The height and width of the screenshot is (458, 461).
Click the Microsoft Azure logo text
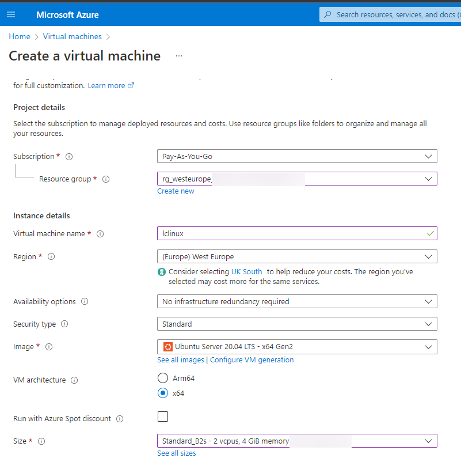[67, 15]
